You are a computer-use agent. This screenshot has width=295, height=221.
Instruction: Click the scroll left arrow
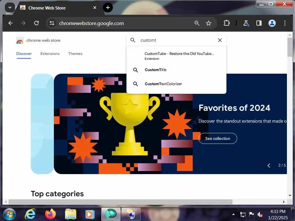6,202
